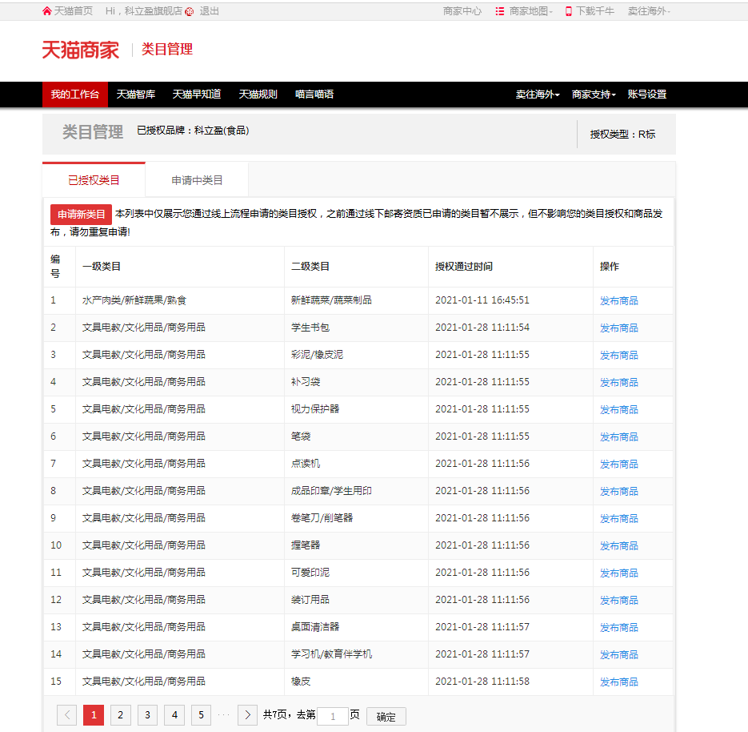Click 发布商品 for 学习机/教育伴学机 row

pos(618,654)
